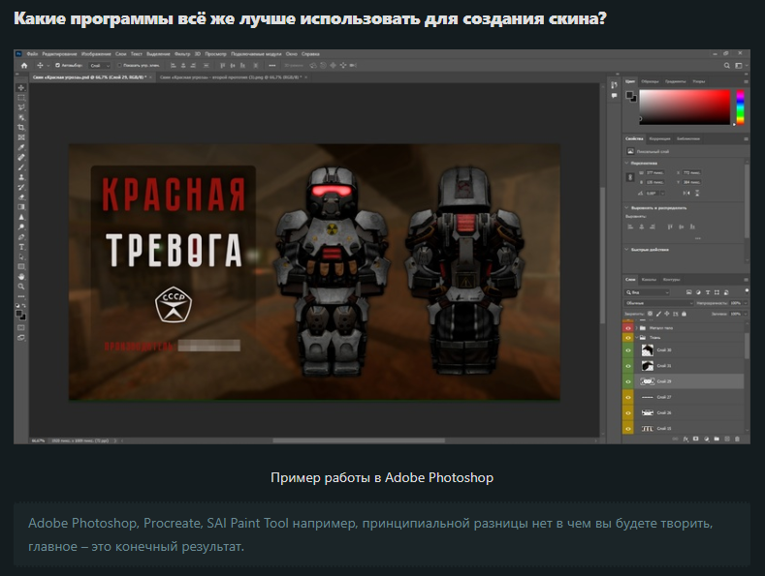
Task: Select the Lasso tool
Action: pyautogui.click(x=21, y=107)
